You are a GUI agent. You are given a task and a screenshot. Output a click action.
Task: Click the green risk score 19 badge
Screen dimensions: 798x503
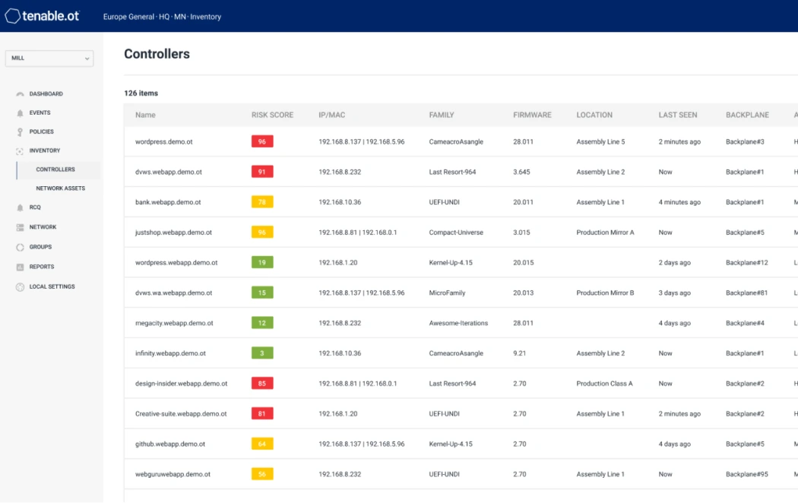tap(262, 262)
